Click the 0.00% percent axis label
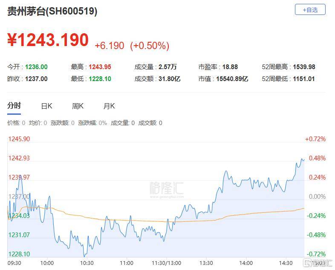The image size is (335, 270). pyautogui.click(x=317, y=197)
